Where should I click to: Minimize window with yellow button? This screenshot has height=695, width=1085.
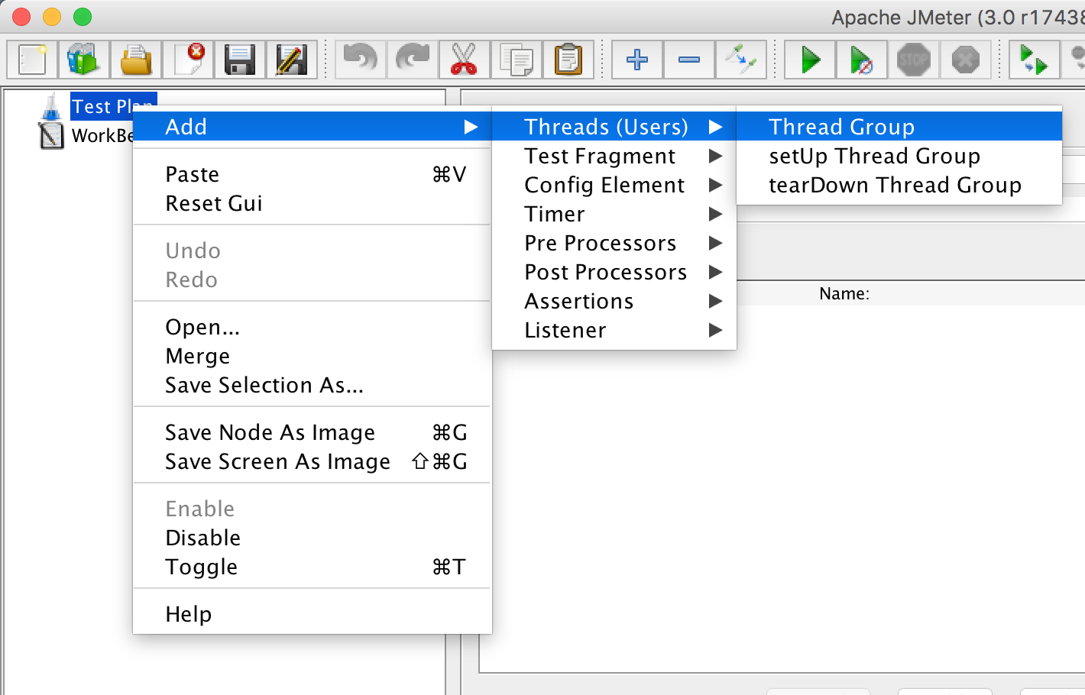[x=52, y=16]
